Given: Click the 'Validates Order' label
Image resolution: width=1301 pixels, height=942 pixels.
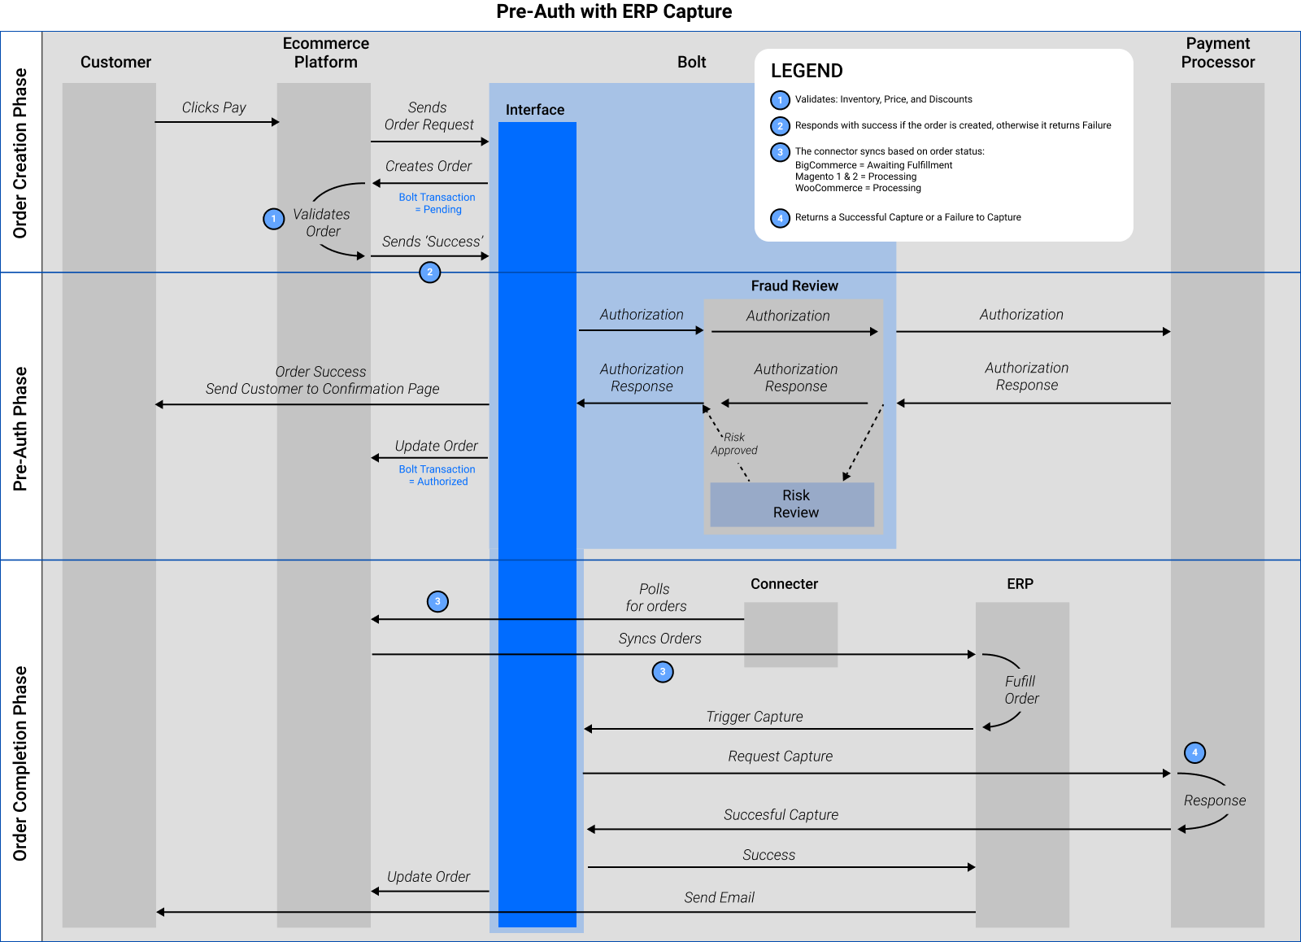Looking at the screenshot, I should click(x=321, y=223).
